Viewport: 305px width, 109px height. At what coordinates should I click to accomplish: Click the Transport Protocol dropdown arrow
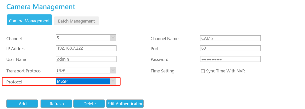point(113,70)
